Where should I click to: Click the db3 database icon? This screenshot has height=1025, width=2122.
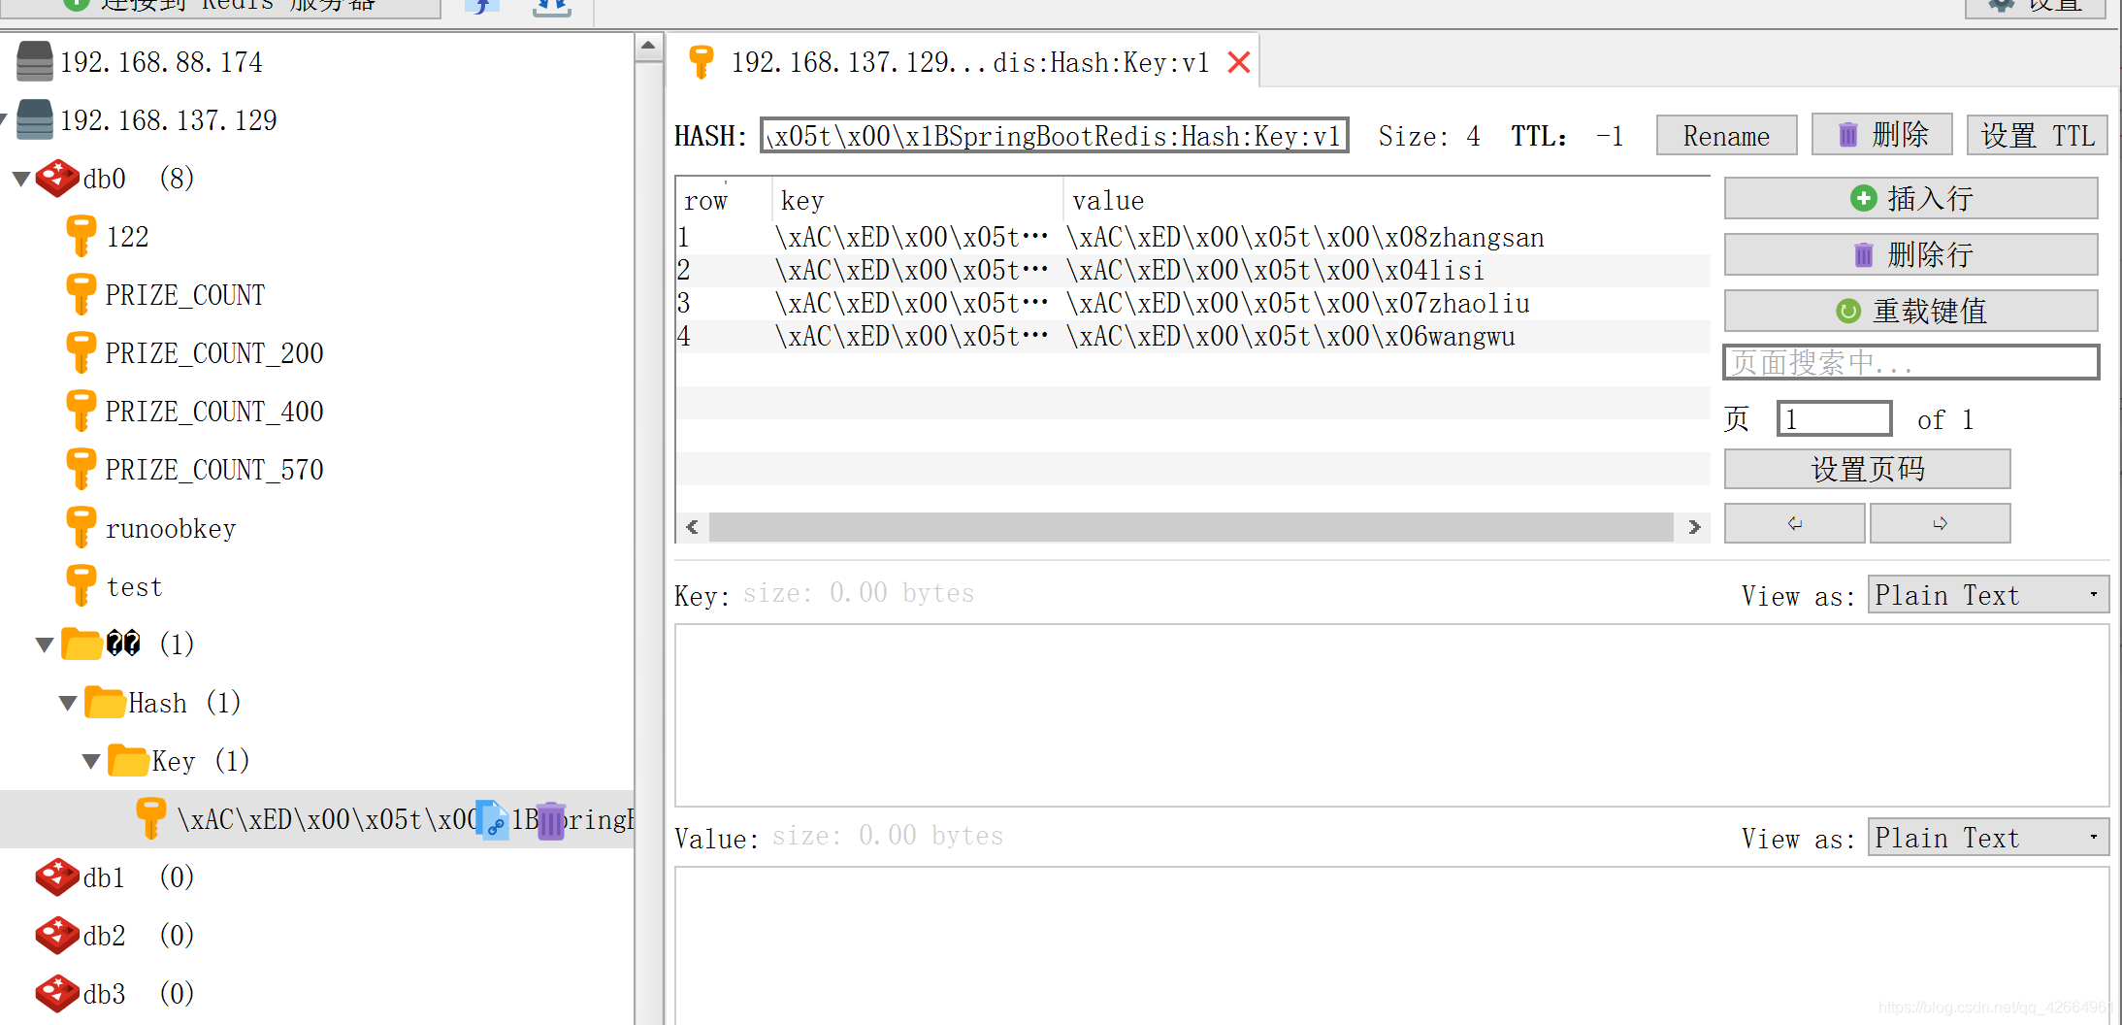point(57,993)
